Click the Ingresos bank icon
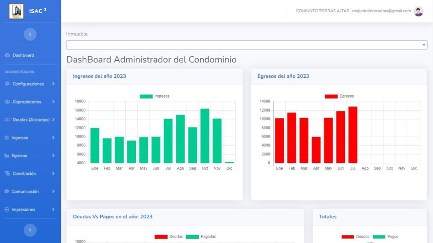The width and height of the screenshot is (433, 243). click(7, 138)
